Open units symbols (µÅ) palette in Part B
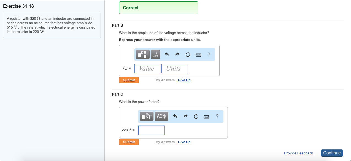The image size is (351, 161). click(x=155, y=55)
